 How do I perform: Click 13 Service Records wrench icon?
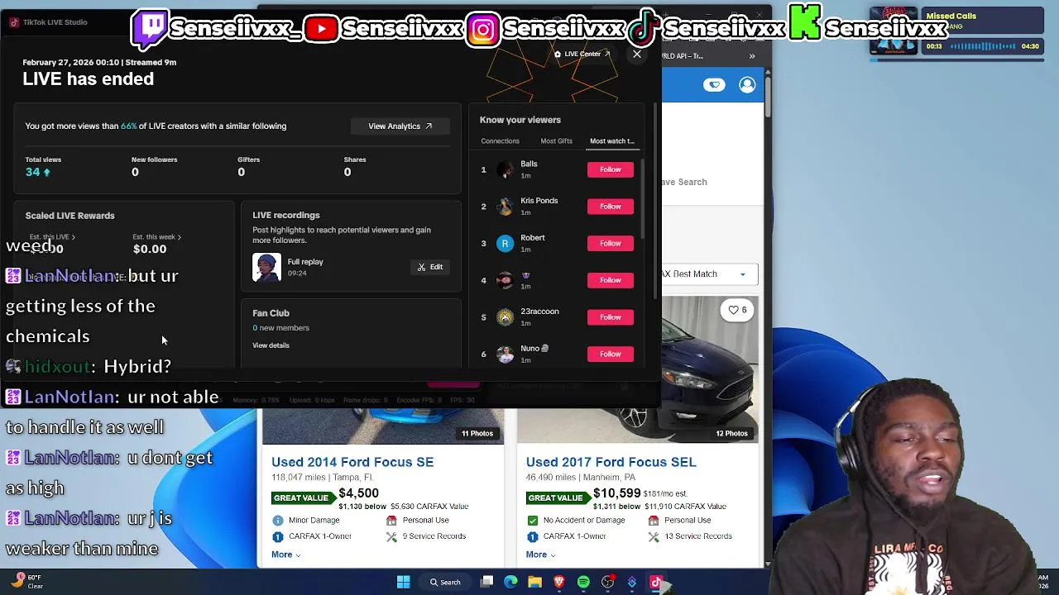tap(654, 537)
